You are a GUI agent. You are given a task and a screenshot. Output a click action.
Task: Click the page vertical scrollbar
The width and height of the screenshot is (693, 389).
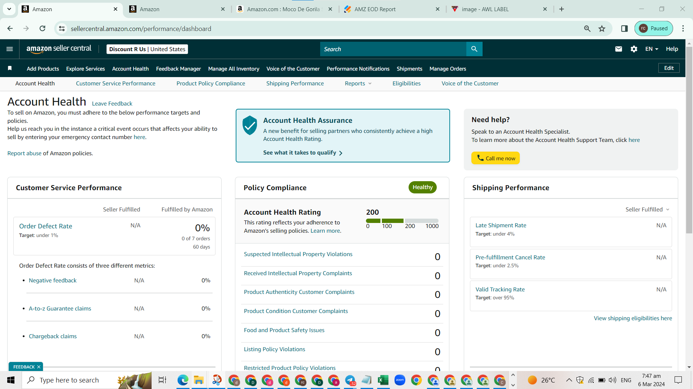689,140
